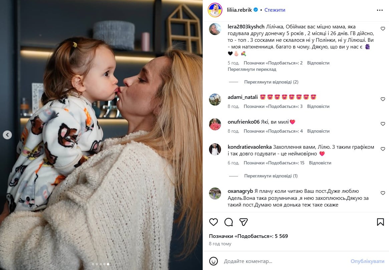Reply to adami_natali's comment

click(318, 106)
